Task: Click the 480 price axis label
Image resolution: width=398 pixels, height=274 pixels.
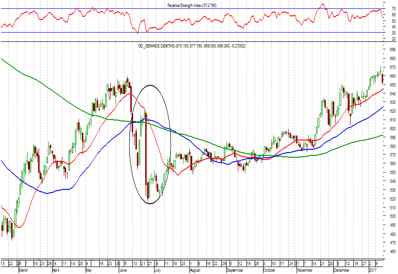Action: coord(393,234)
